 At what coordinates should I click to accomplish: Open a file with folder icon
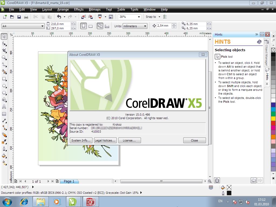coord(12,17)
